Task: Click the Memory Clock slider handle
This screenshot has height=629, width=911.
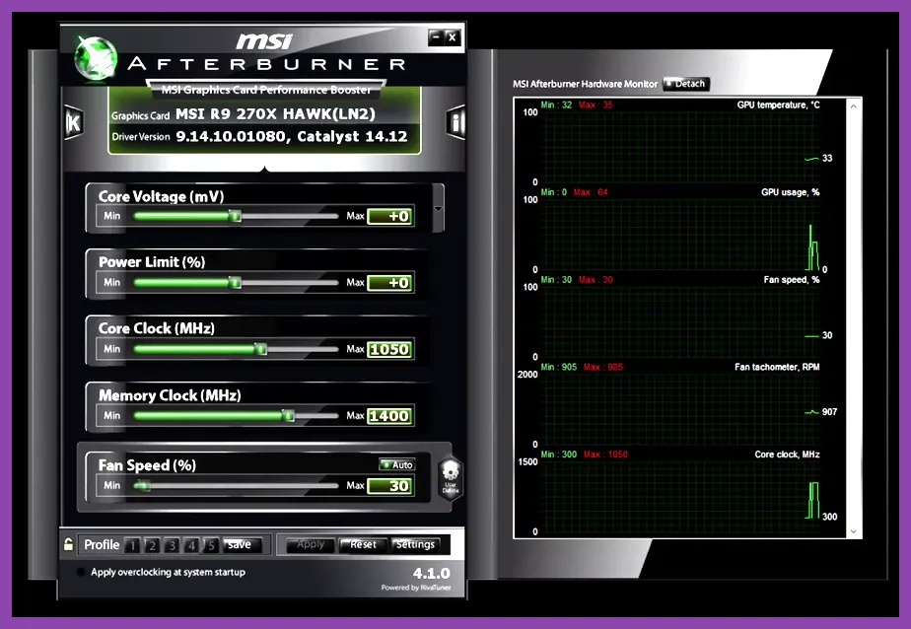Action: [288, 415]
